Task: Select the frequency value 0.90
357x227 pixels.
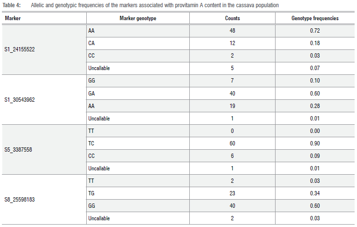Action: point(315,143)
